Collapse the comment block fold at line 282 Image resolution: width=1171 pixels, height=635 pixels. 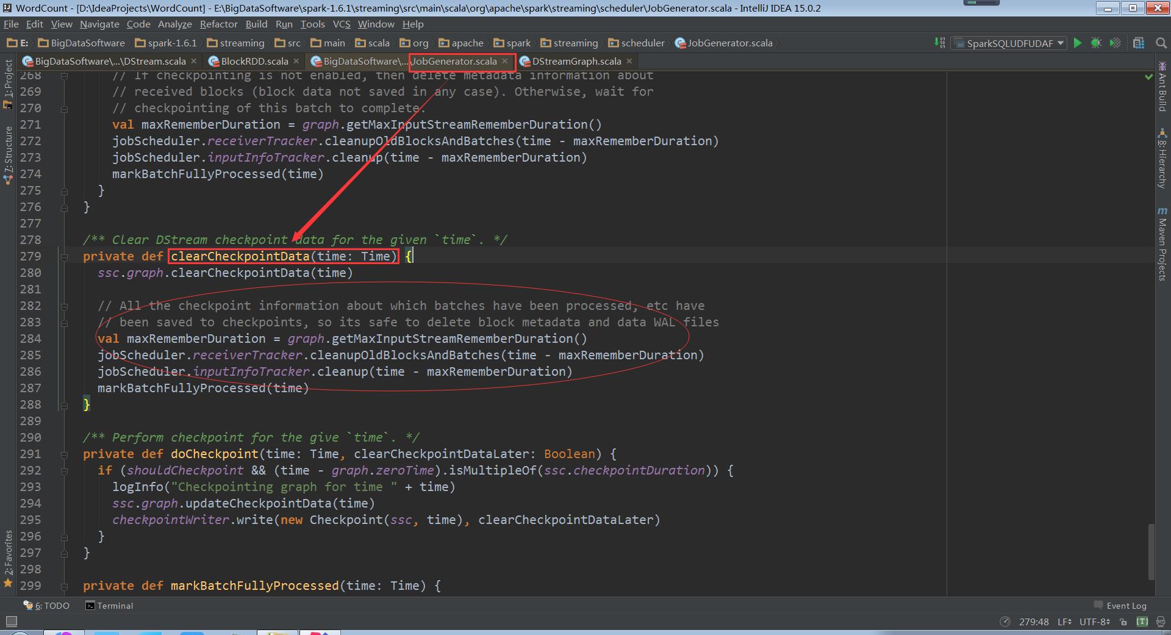pos(64,306)
